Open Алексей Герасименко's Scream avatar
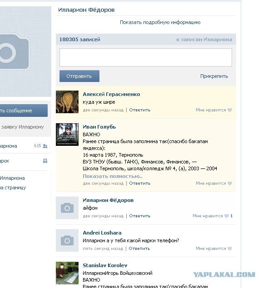 pyautogui.click(x=67, y=102)
